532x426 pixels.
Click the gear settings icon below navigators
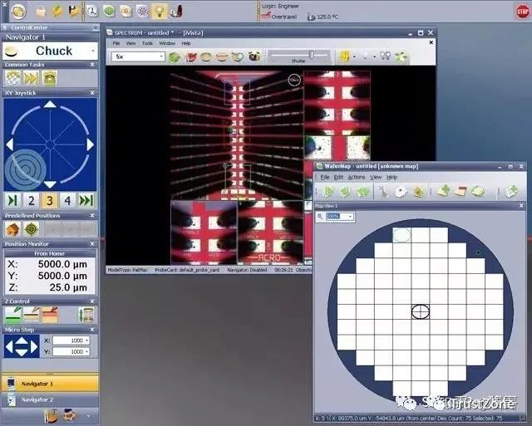pyautogui.click(x=70, y=415)
